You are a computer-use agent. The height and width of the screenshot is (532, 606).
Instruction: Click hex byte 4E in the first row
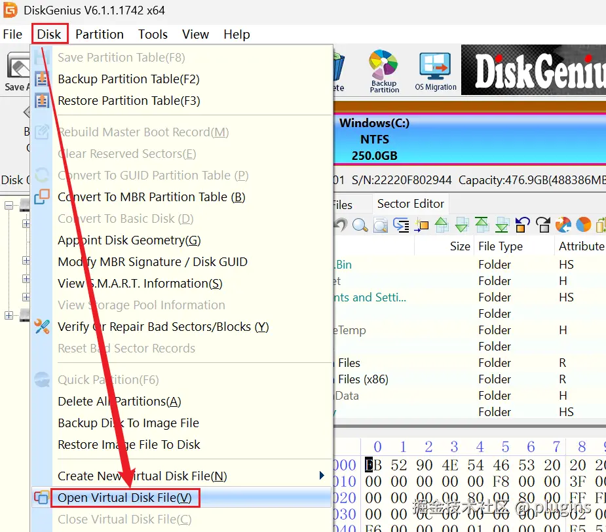point(450,465)
